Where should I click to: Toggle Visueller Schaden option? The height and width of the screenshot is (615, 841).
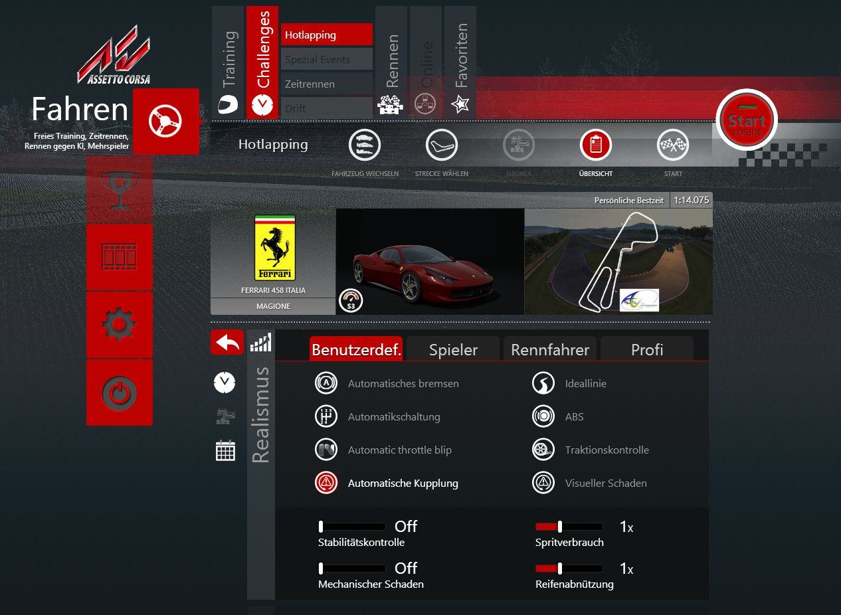tap(543, 483)
